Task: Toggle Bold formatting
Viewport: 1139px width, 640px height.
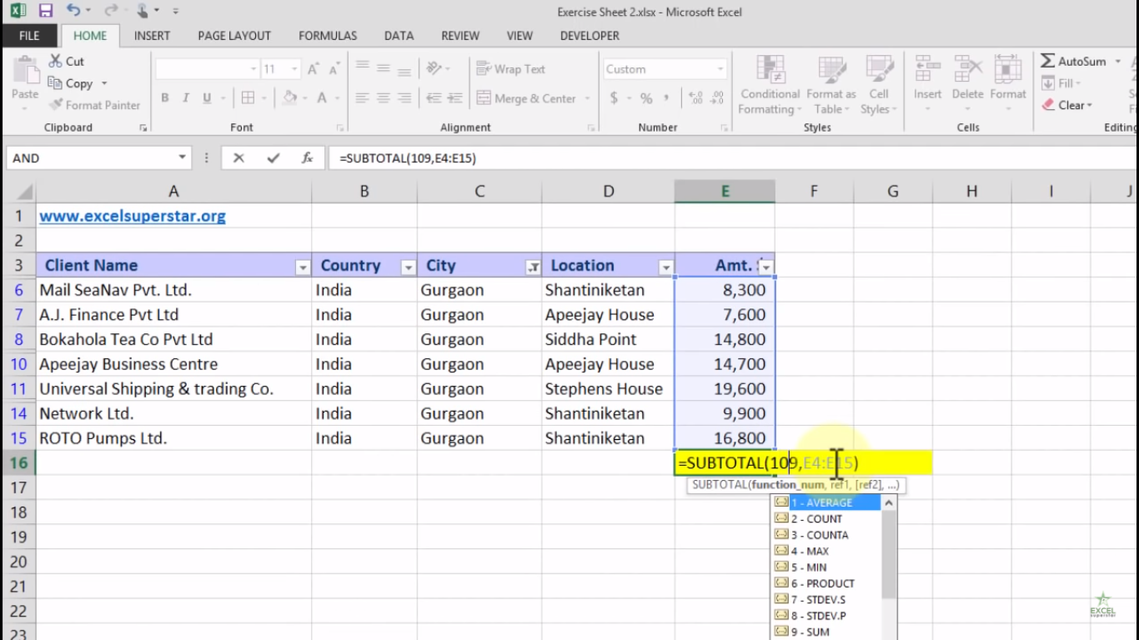Action: tap(165, 98)
